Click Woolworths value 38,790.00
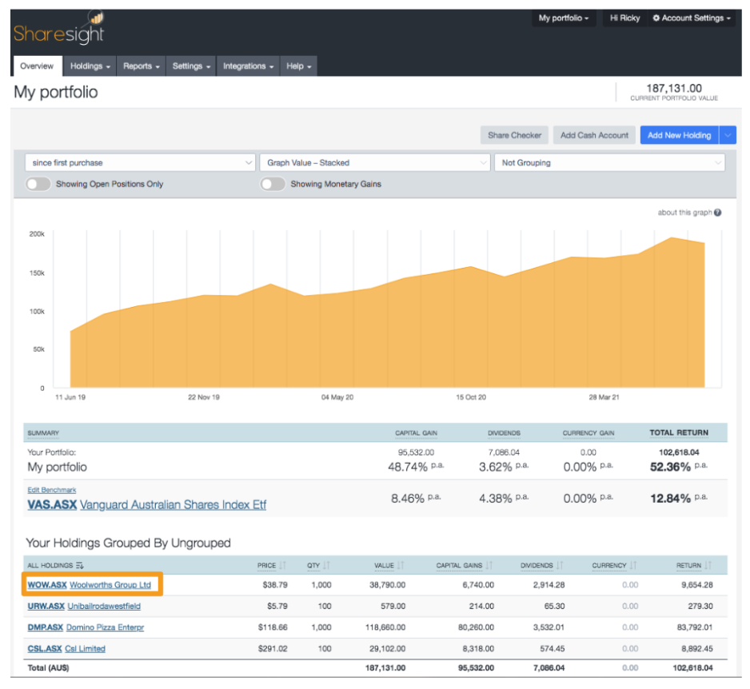Screen dimensions: 750x689 [x=388, y=585]
